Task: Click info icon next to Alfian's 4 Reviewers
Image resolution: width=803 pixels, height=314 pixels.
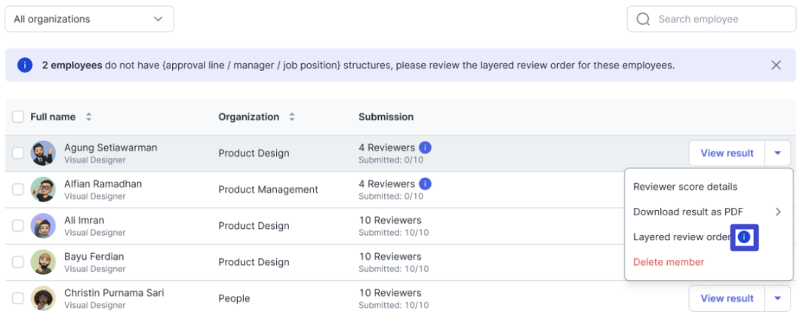Action: [425, 184]
